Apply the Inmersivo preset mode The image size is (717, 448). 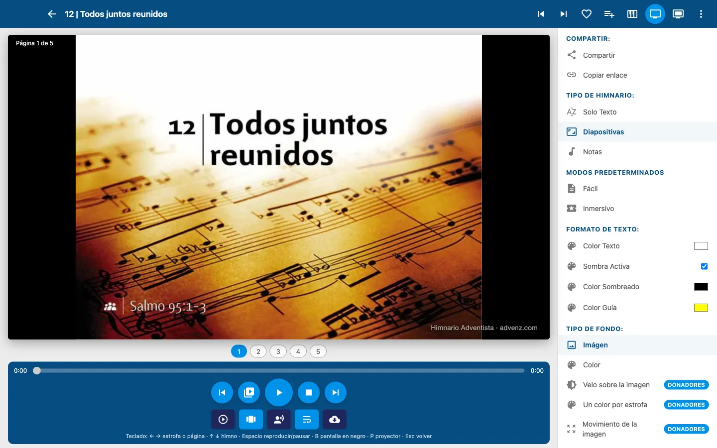click(637, 209)
